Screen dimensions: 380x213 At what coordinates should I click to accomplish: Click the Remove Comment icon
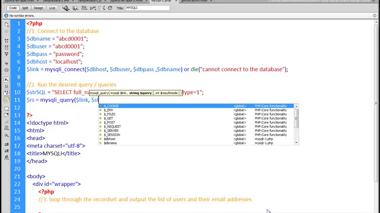click(x=7, y=115)
